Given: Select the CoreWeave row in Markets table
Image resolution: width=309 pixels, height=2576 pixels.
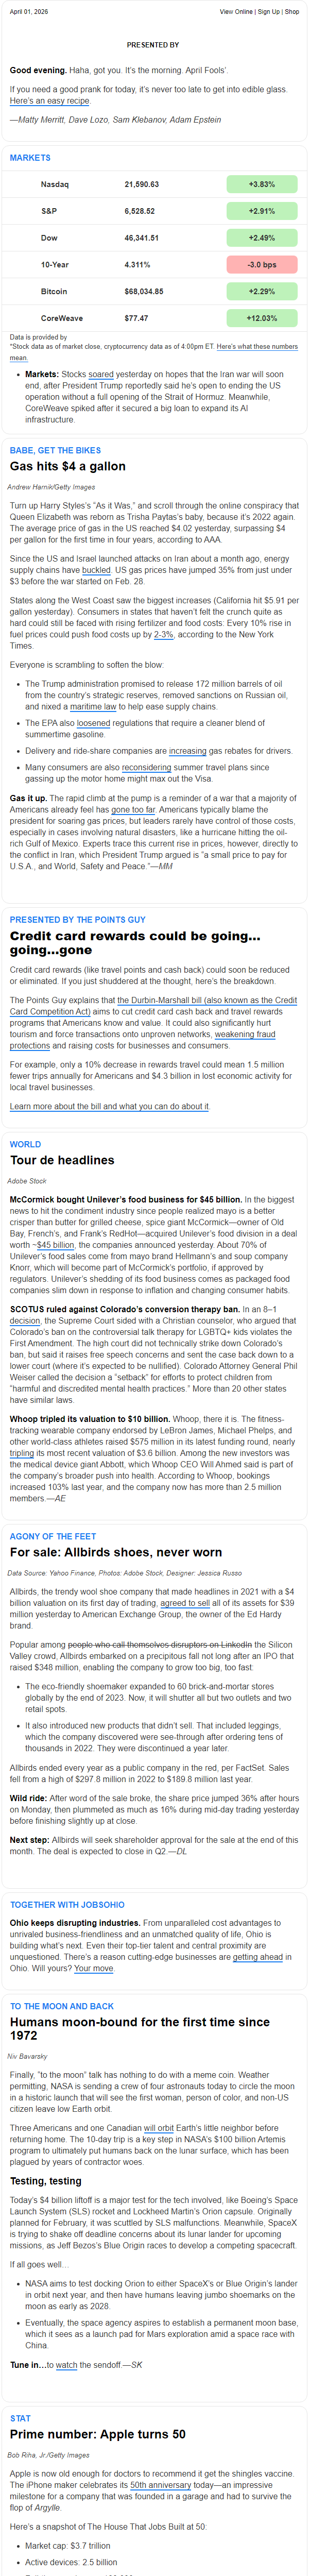Looking at the screenshot, I should point(154,318).
